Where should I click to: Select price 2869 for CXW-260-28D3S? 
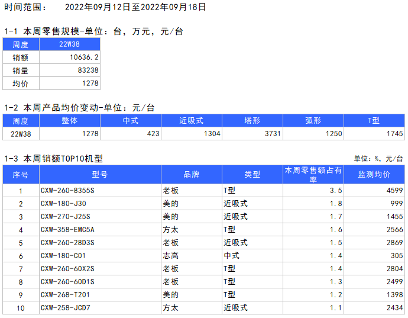point(395,243)
